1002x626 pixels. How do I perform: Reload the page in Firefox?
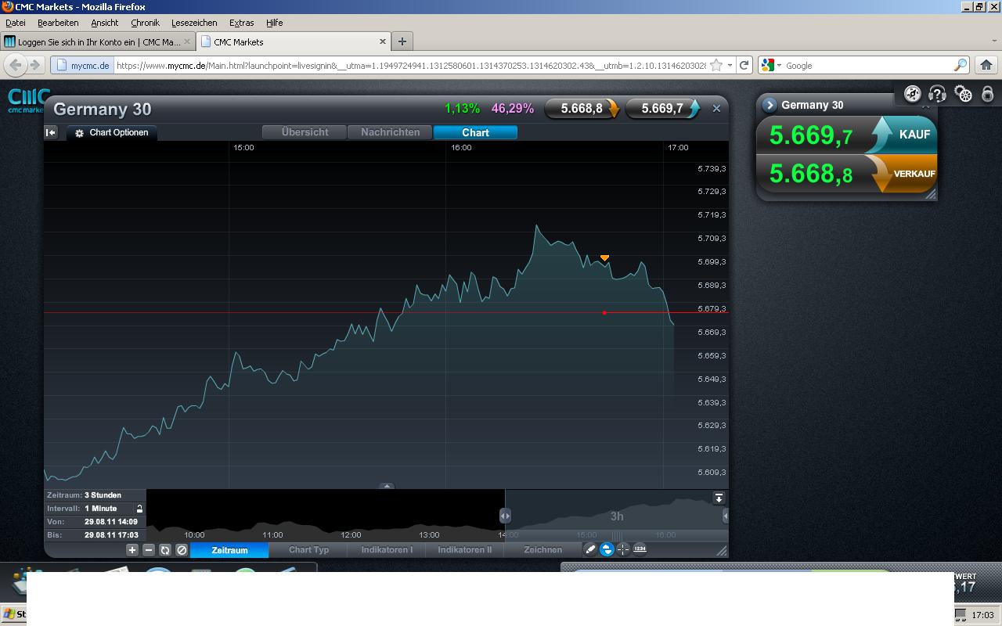tap(744, 66)
